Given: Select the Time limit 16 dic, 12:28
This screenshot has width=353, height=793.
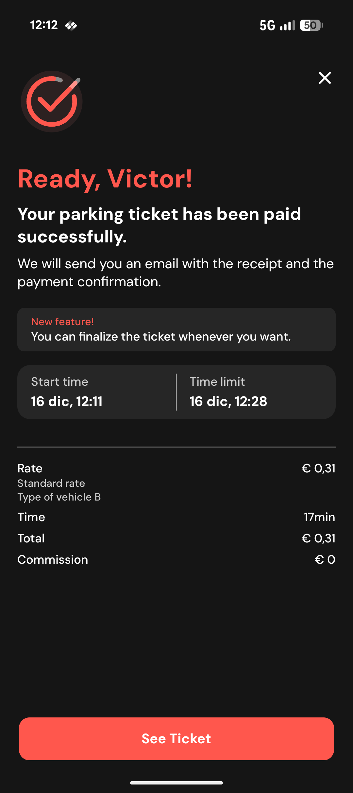Looking at the screenshot, I should click(x=228, y=401).
